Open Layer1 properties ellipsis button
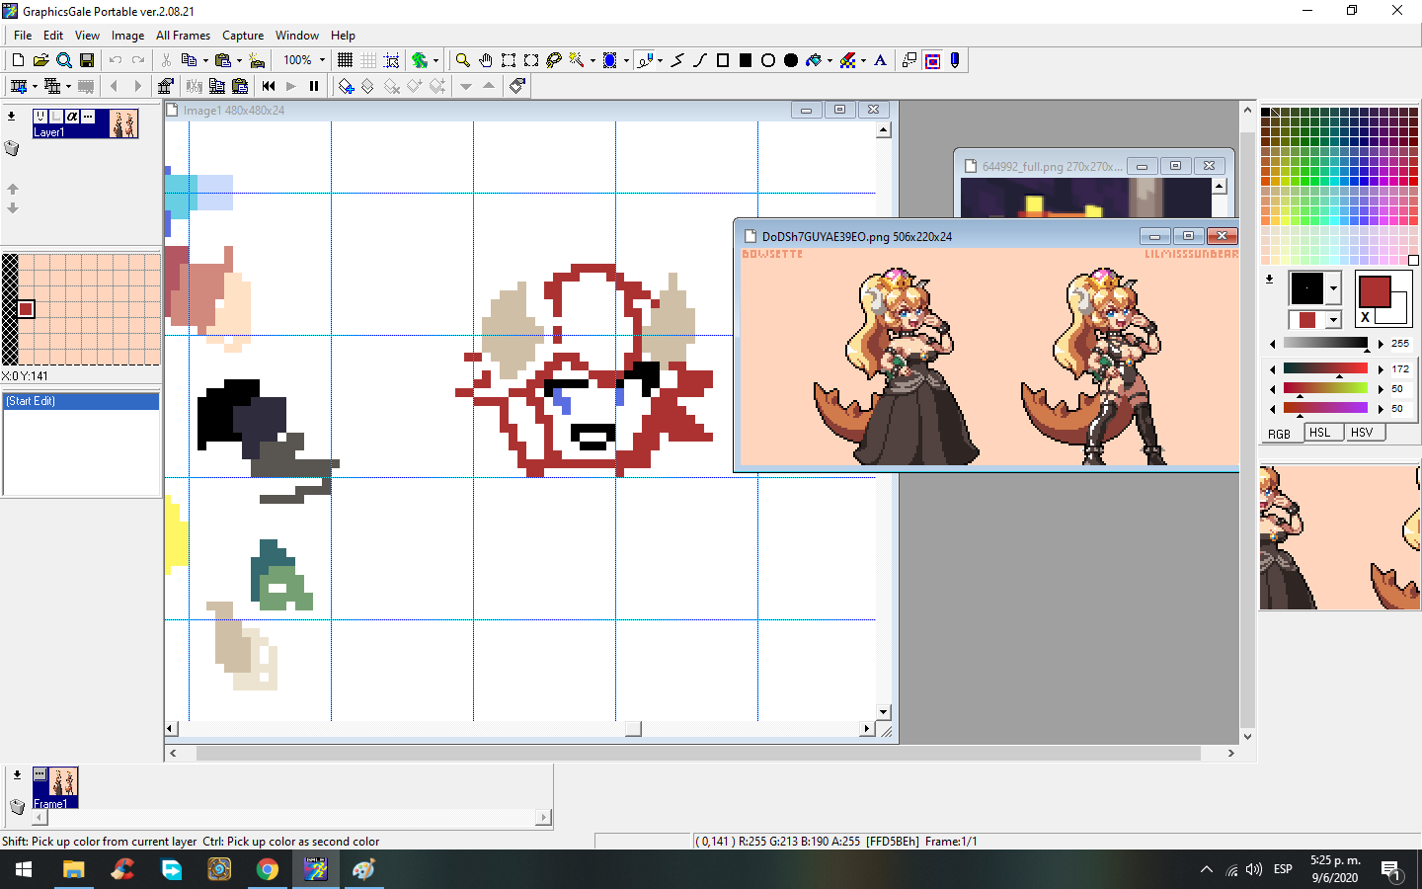This screenshot has height=889, width=1422. [x=88, y=117]
